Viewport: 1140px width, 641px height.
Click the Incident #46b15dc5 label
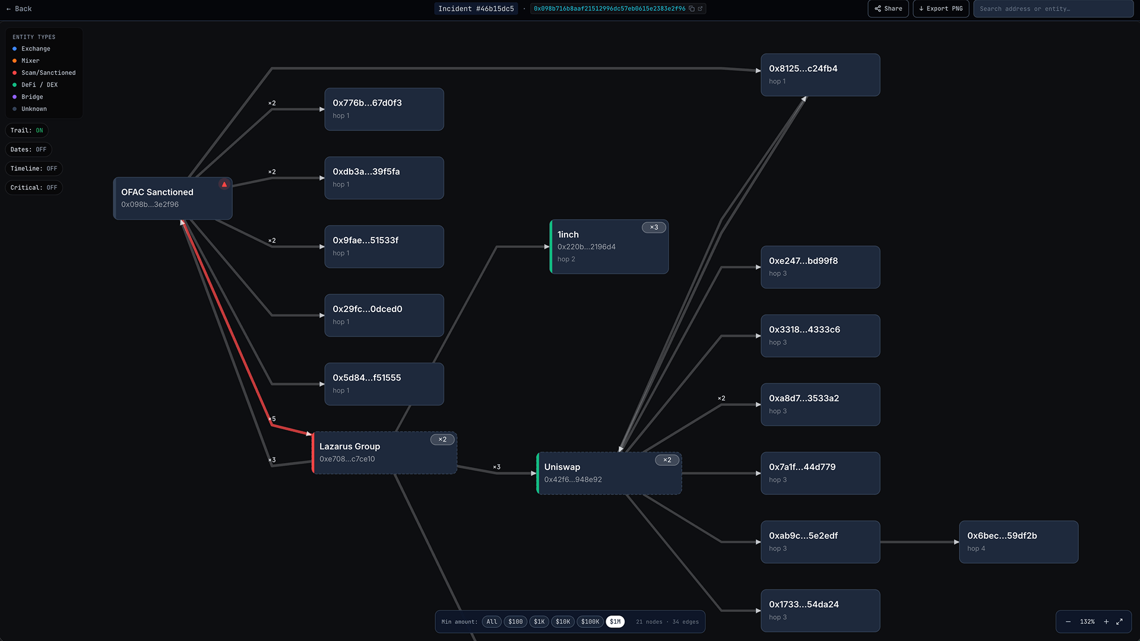(x=476, y=9)
